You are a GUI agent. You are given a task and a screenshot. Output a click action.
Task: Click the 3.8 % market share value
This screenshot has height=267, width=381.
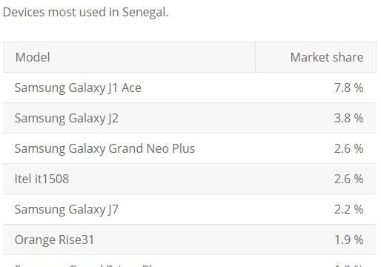(348, 118)
